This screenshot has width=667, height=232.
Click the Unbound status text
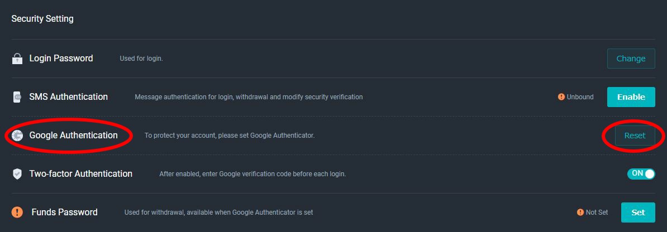click(x=580, y=97)
